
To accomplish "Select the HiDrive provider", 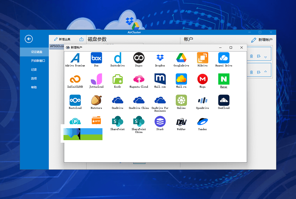I will [x=202, y=60].
